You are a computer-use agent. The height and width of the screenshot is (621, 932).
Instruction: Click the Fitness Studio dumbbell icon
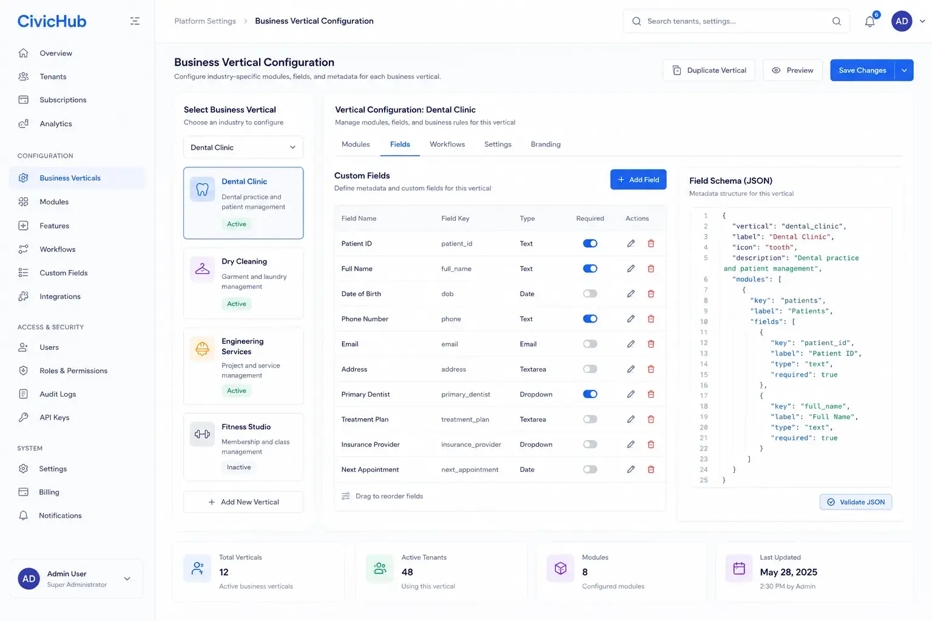(x=202, y=434)
